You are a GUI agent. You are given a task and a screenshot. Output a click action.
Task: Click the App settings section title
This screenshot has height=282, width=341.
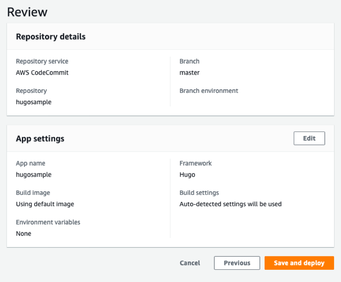pyautogui.click(x=40, y=139)
